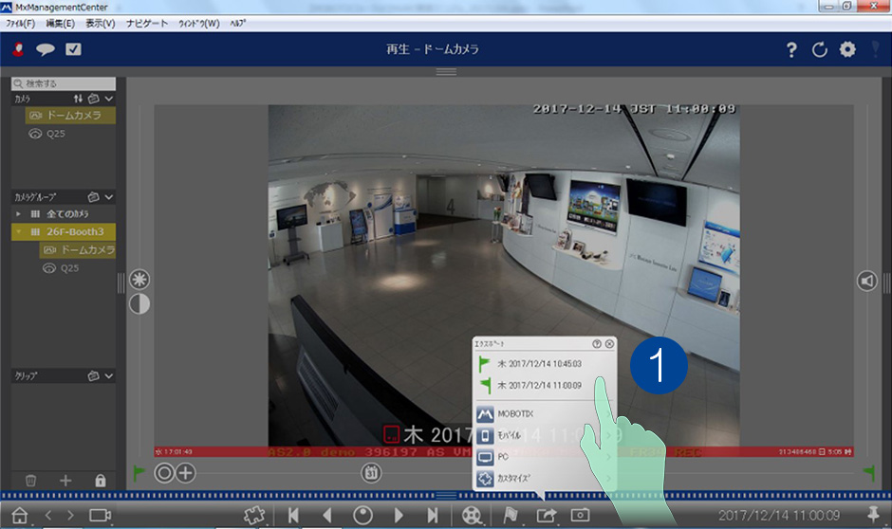Add new item with sidebar plus icon
This screenshot has width=892, height=529.
click(65, 481)
